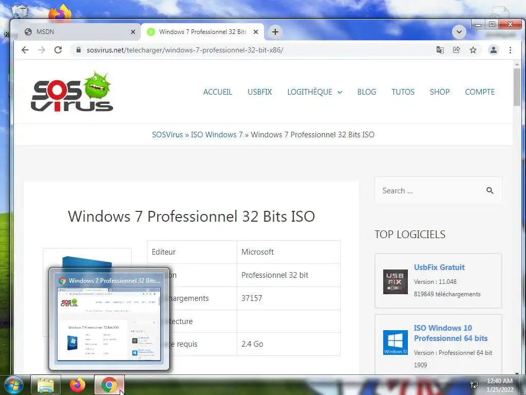Click the SOS Virus logo

72,92
